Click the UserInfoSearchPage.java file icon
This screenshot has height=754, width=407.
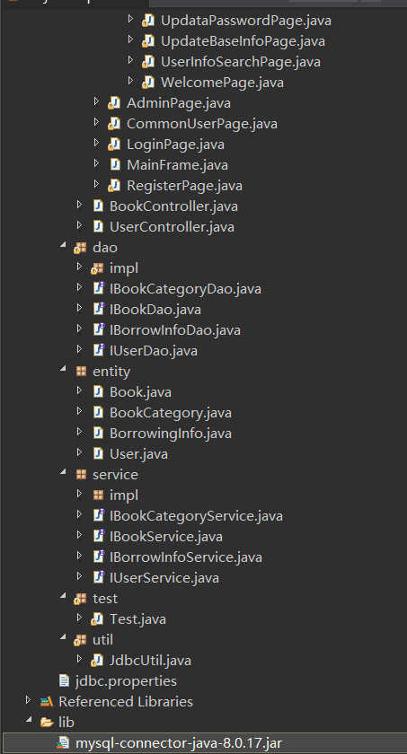tap(148, 62)
